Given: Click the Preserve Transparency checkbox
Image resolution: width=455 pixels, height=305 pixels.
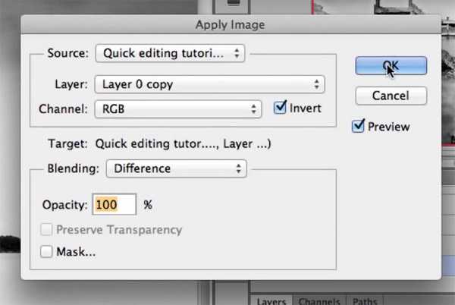Looking at the screenshot, I should coord(48,230).
